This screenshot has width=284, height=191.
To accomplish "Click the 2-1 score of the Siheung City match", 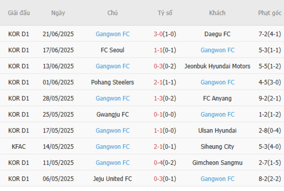I will pos(158,147).
